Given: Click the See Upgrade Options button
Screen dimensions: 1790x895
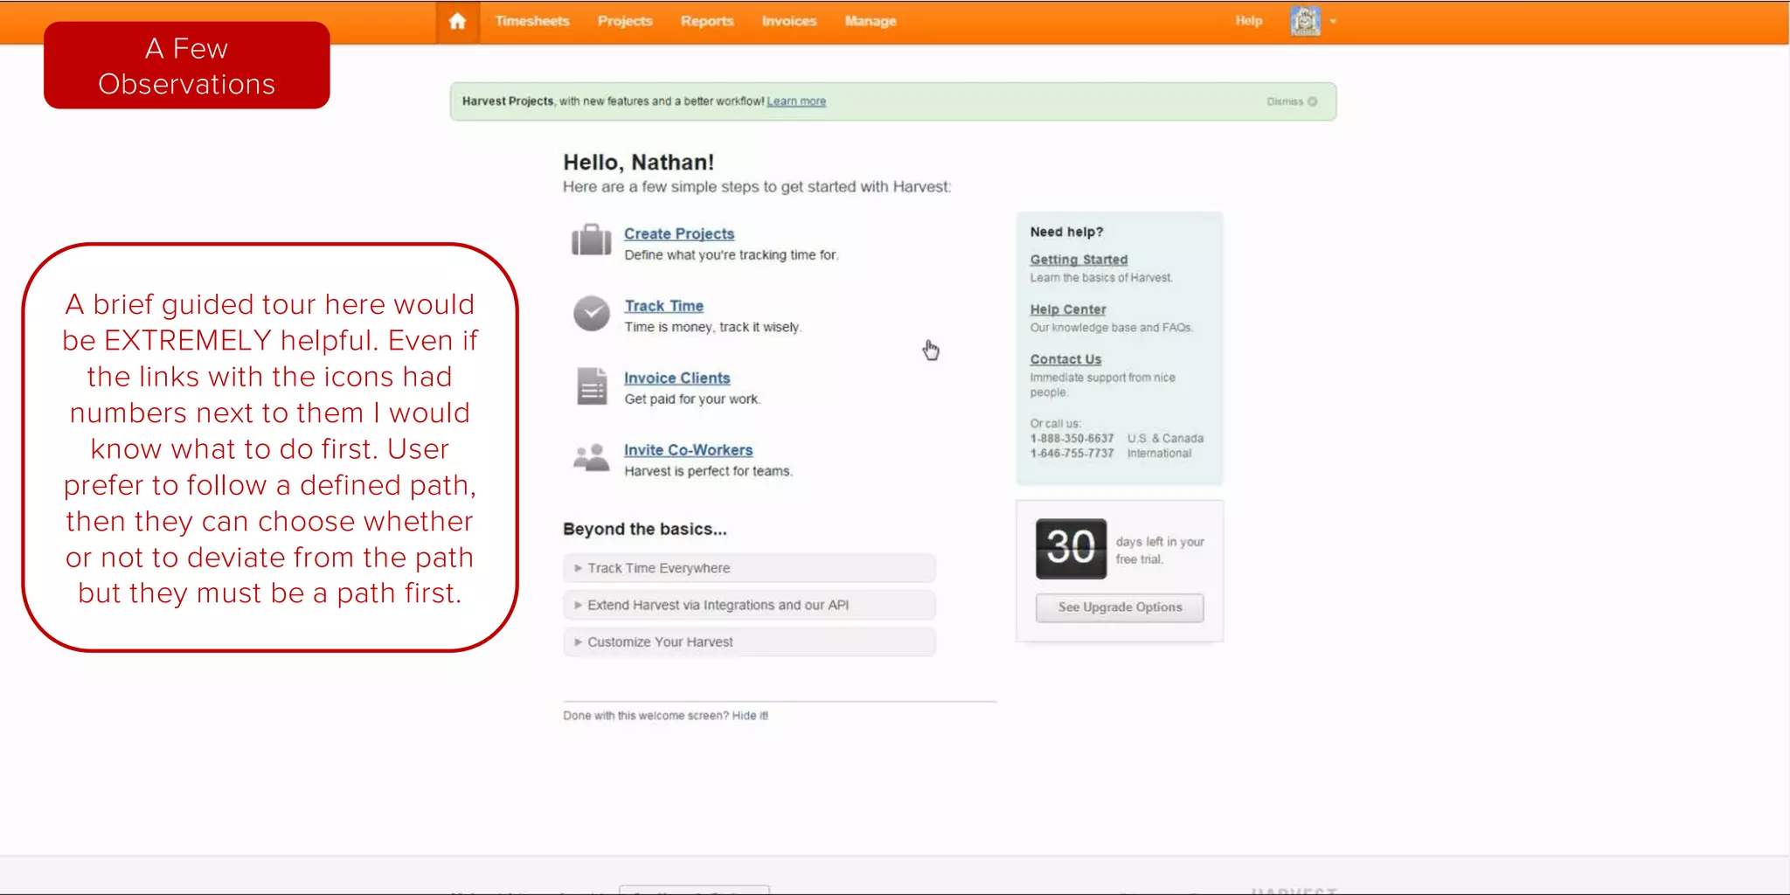Looking at the screenshot, I should pyautogui.click(x=1120, y=607).
